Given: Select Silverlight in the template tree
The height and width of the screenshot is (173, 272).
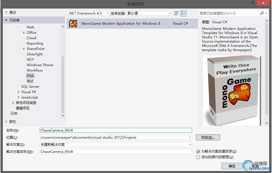Looking at the screenshot, I should pos(35,54).
